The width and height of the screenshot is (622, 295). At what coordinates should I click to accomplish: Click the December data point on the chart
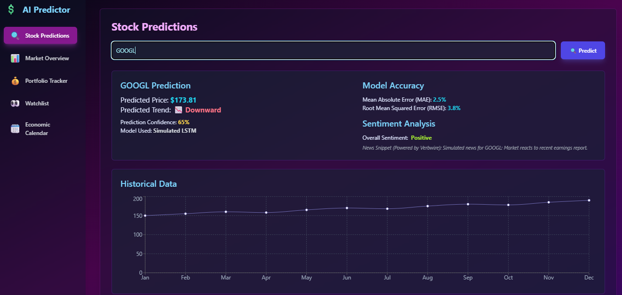[589, 199]
